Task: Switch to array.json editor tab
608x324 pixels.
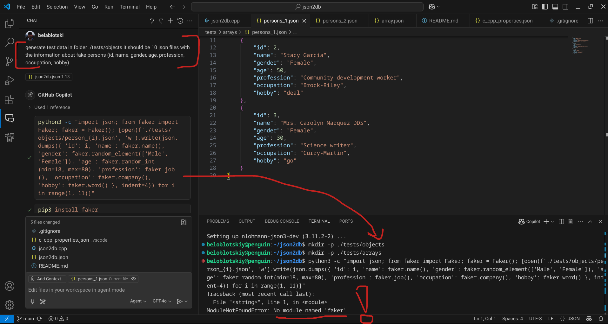Action: pos(392,21)
